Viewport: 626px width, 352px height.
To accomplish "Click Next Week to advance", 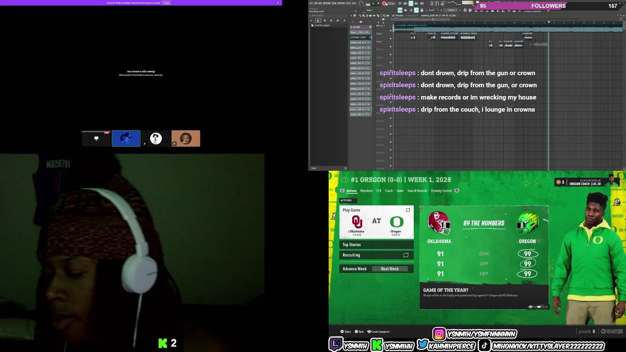I will pyautogui.click(x=390, y=269).
